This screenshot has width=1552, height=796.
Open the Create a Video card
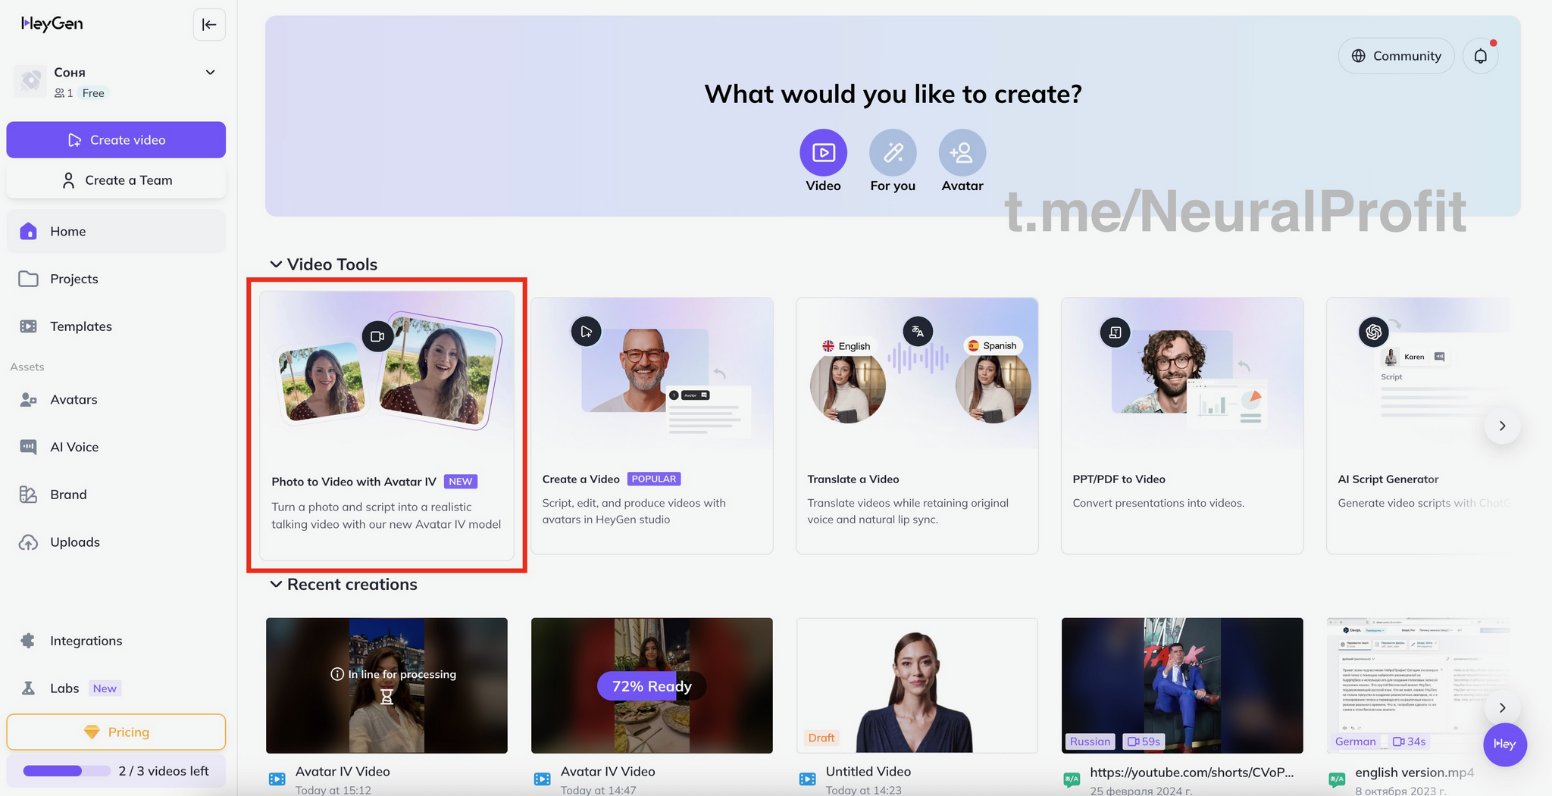coord(652,426)
